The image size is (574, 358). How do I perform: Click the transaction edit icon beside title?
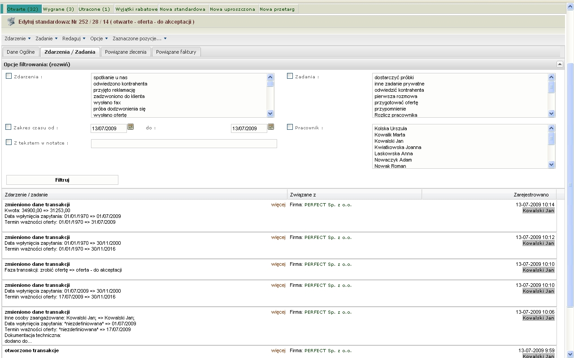[x=11, y=22]
